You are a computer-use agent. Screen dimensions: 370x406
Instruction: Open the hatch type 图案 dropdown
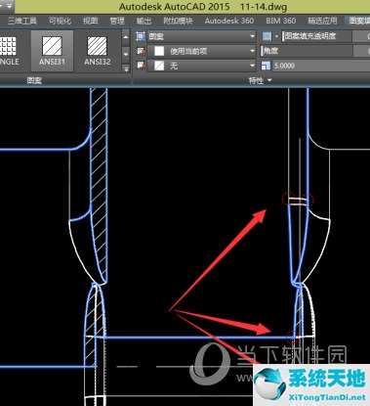tap(202, 36)
